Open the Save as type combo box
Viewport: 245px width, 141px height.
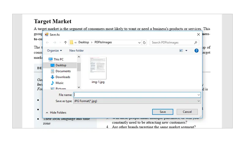pyautogui.click(x=137, y=101)
